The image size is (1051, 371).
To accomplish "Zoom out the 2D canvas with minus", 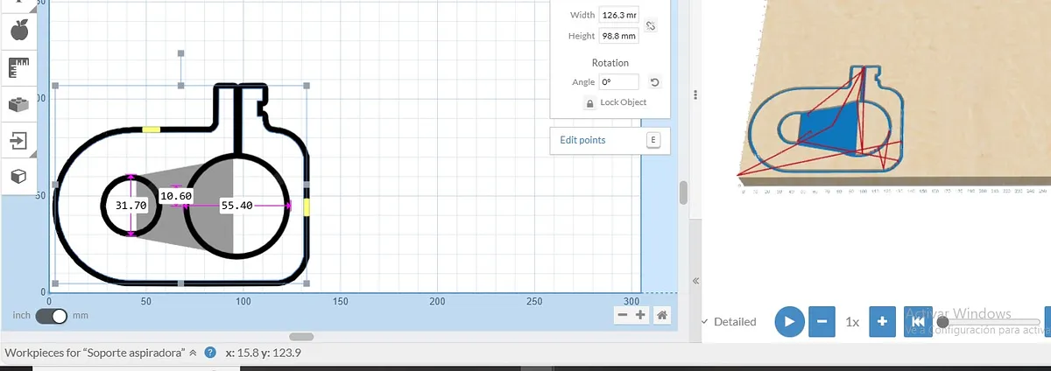I will [x=623, y=315].
